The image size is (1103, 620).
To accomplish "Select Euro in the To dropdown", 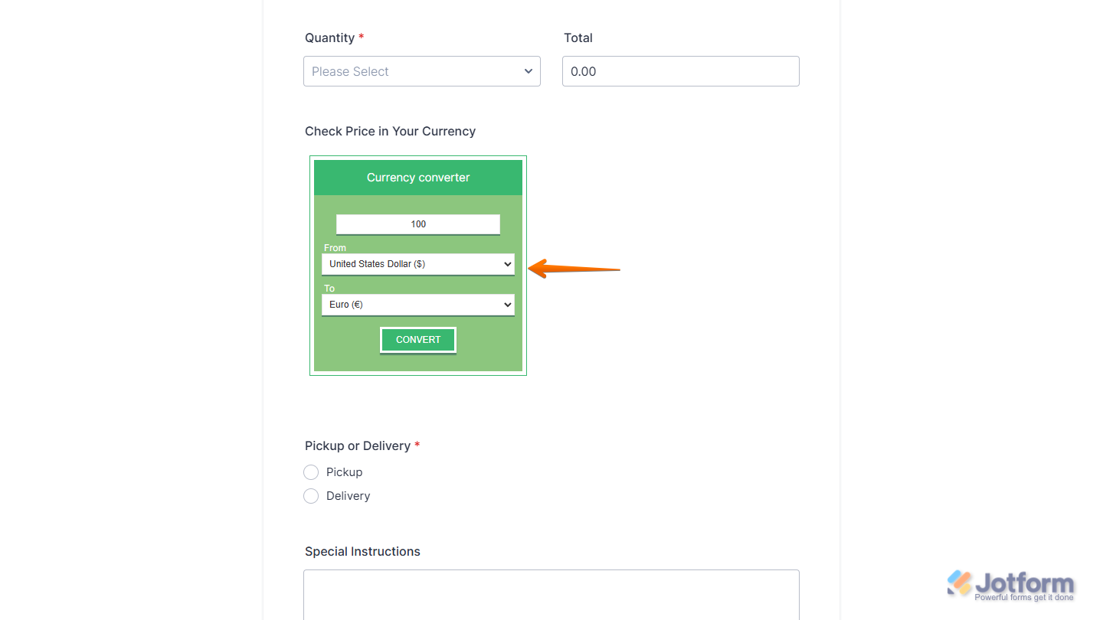I will coord(417,304).
